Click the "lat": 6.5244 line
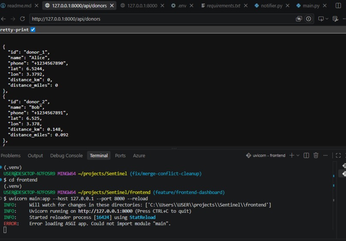 click(x=26, y=69)
